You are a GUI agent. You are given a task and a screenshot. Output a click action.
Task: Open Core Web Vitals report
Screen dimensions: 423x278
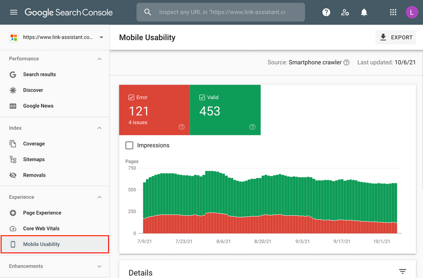(41, 228)
